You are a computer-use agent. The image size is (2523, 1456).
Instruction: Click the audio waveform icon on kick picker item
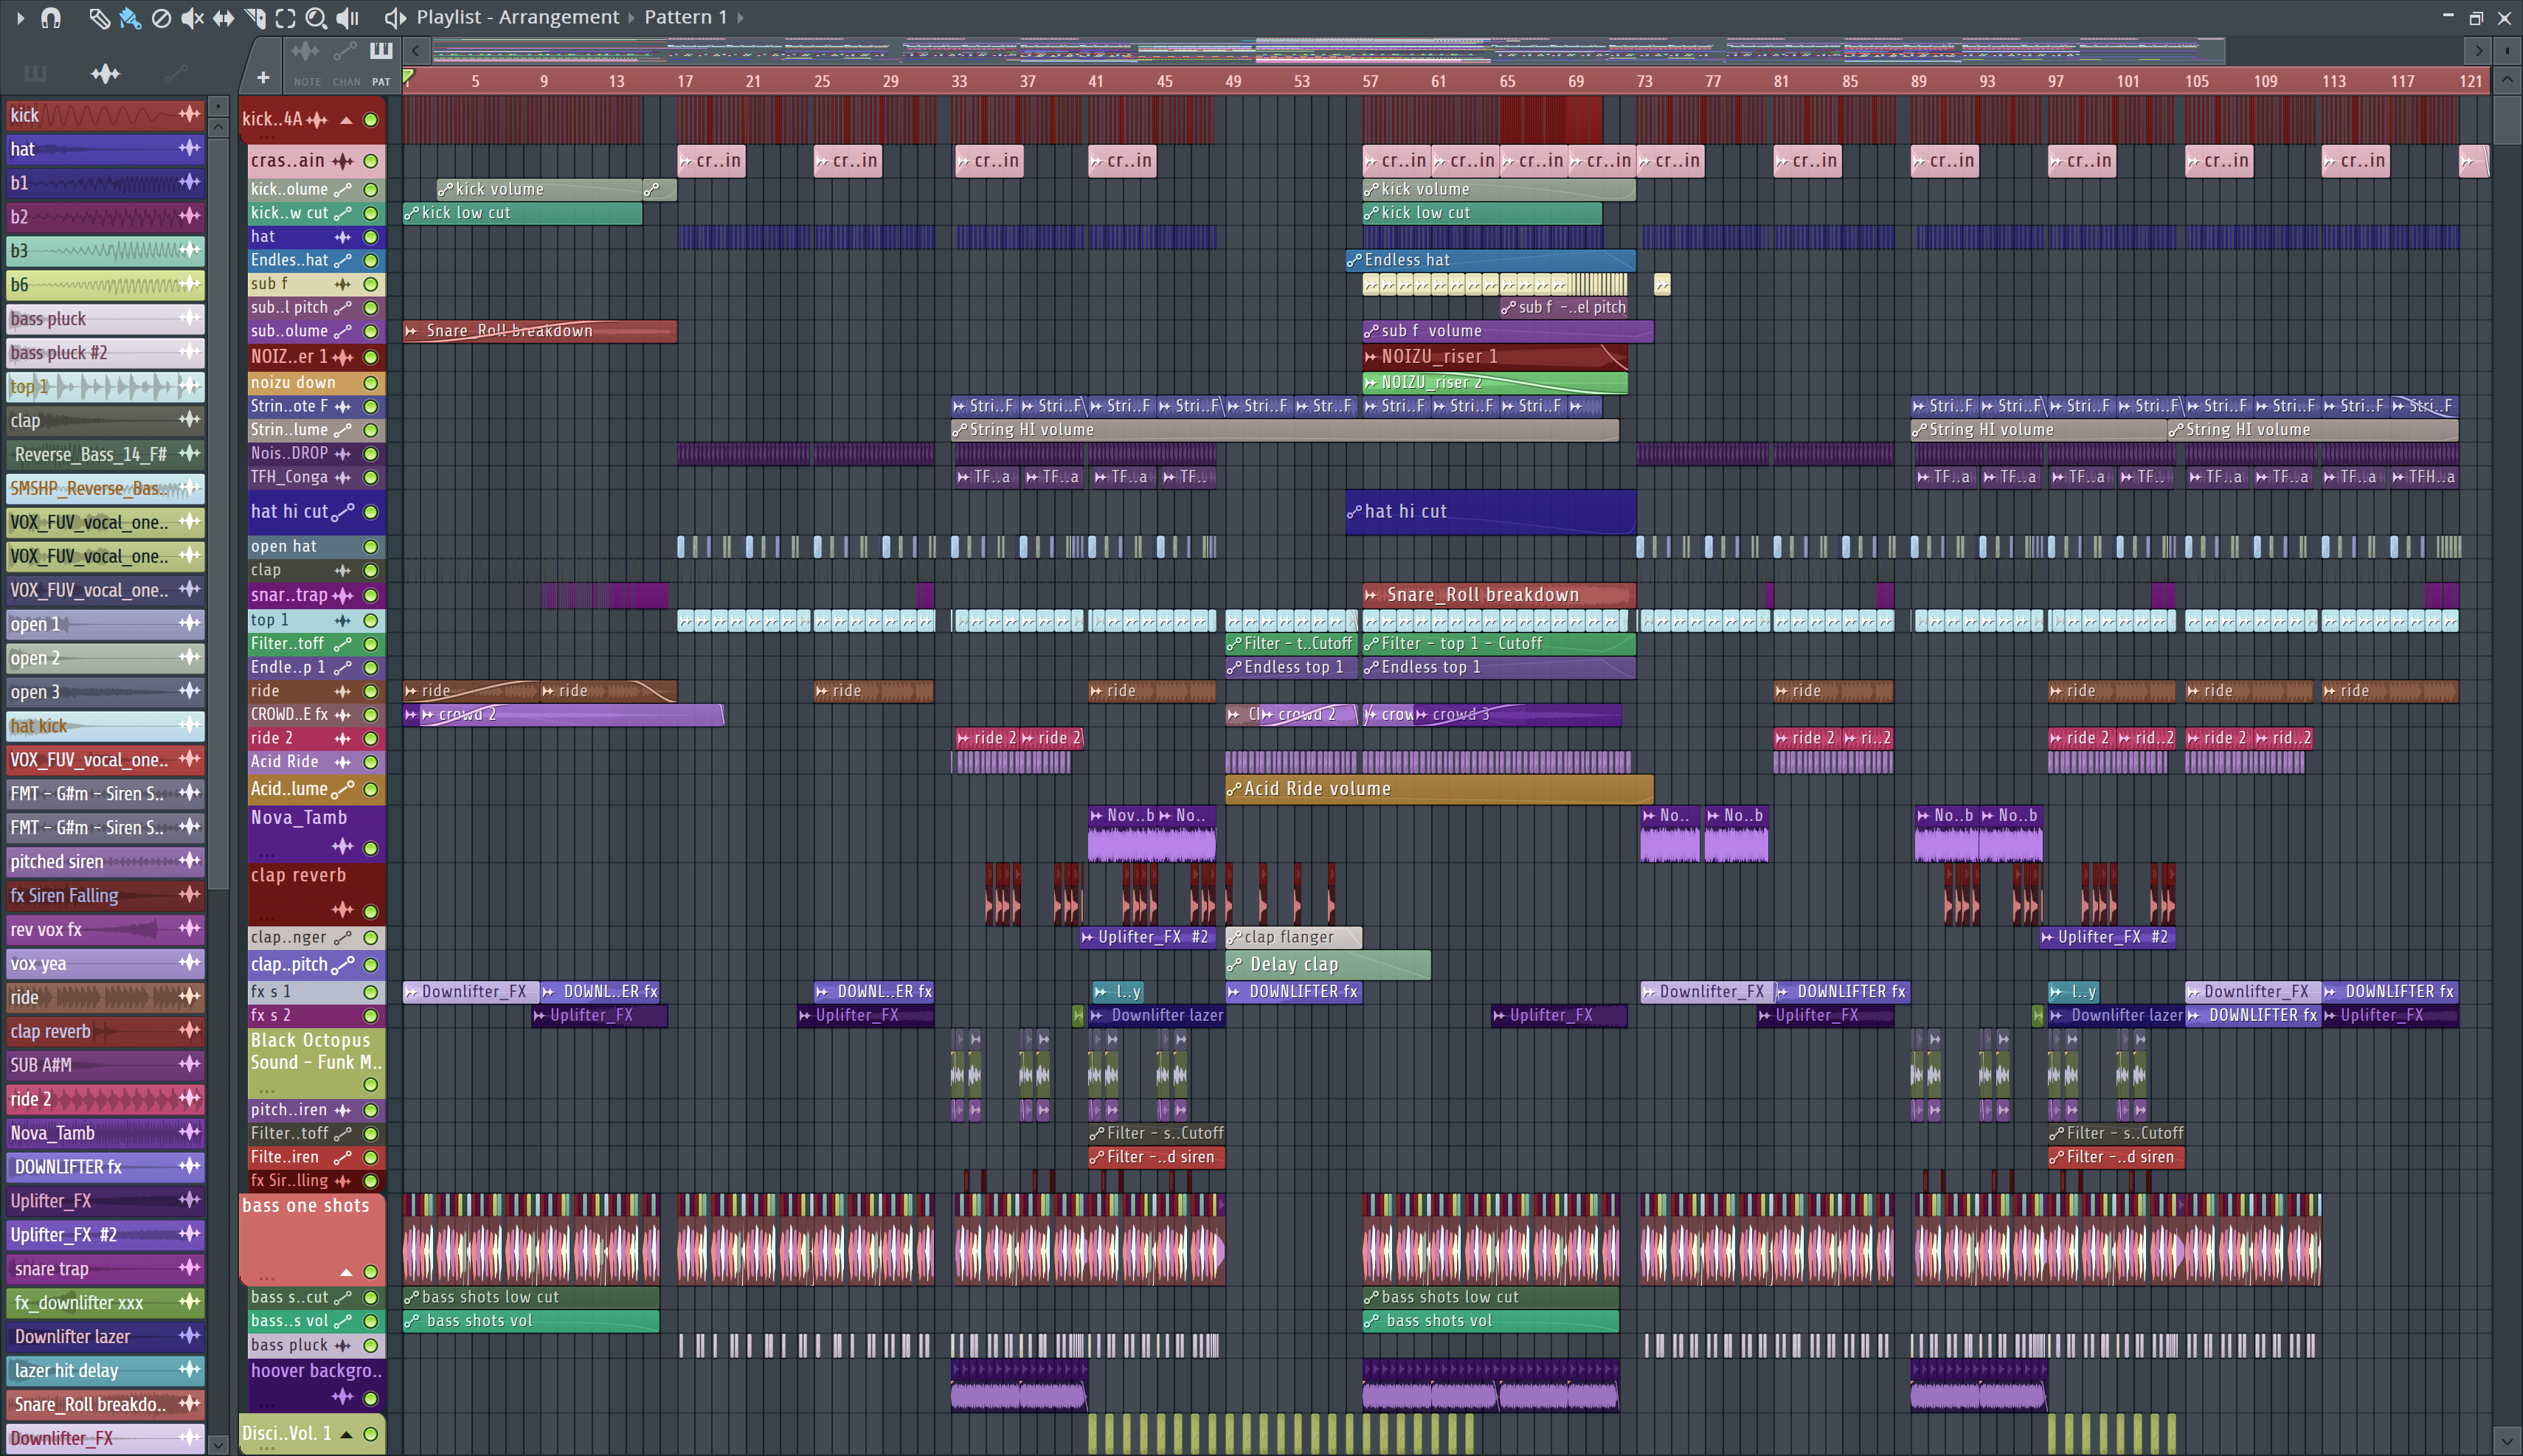(189, 114)
